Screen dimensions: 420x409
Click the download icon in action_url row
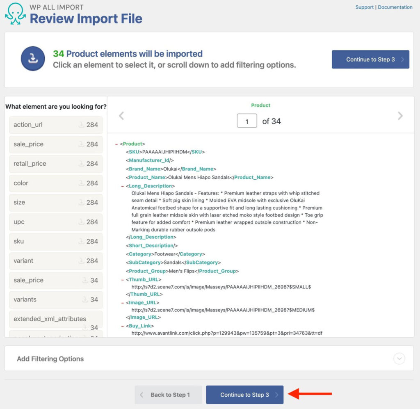(x=81, y=125)
